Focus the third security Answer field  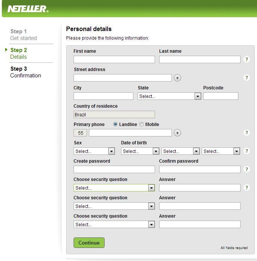pyautogui.click(x=199, y=224)
